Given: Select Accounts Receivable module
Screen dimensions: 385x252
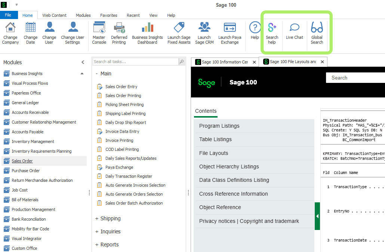Looking at the screenshot, I should 30,112.
